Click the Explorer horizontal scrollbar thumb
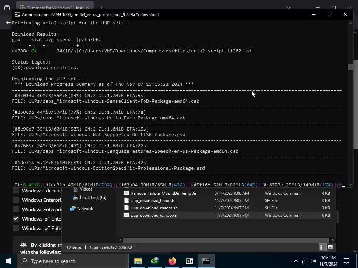The image size is (358, 268). 226,240
